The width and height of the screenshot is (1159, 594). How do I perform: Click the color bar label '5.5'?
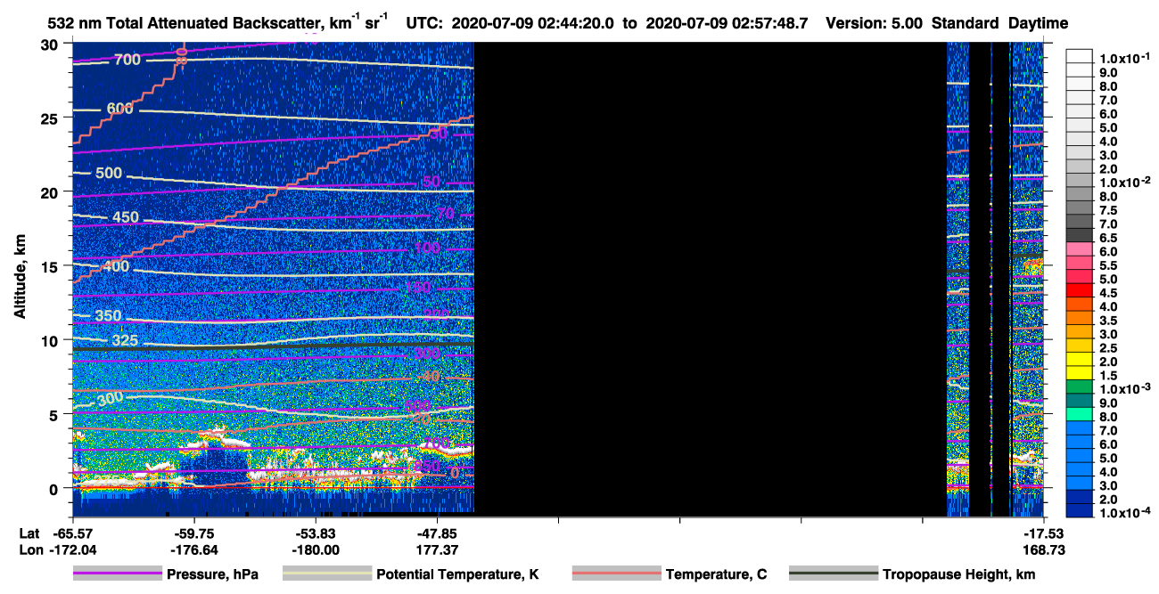tap(1110, 265)
